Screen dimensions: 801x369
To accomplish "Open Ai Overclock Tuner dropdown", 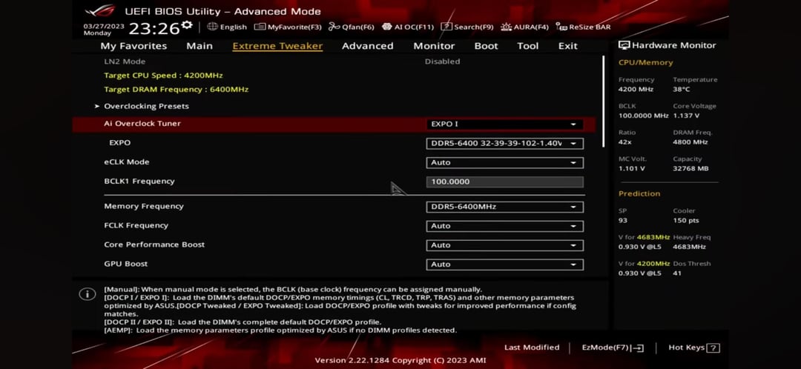I will [504, 124].
